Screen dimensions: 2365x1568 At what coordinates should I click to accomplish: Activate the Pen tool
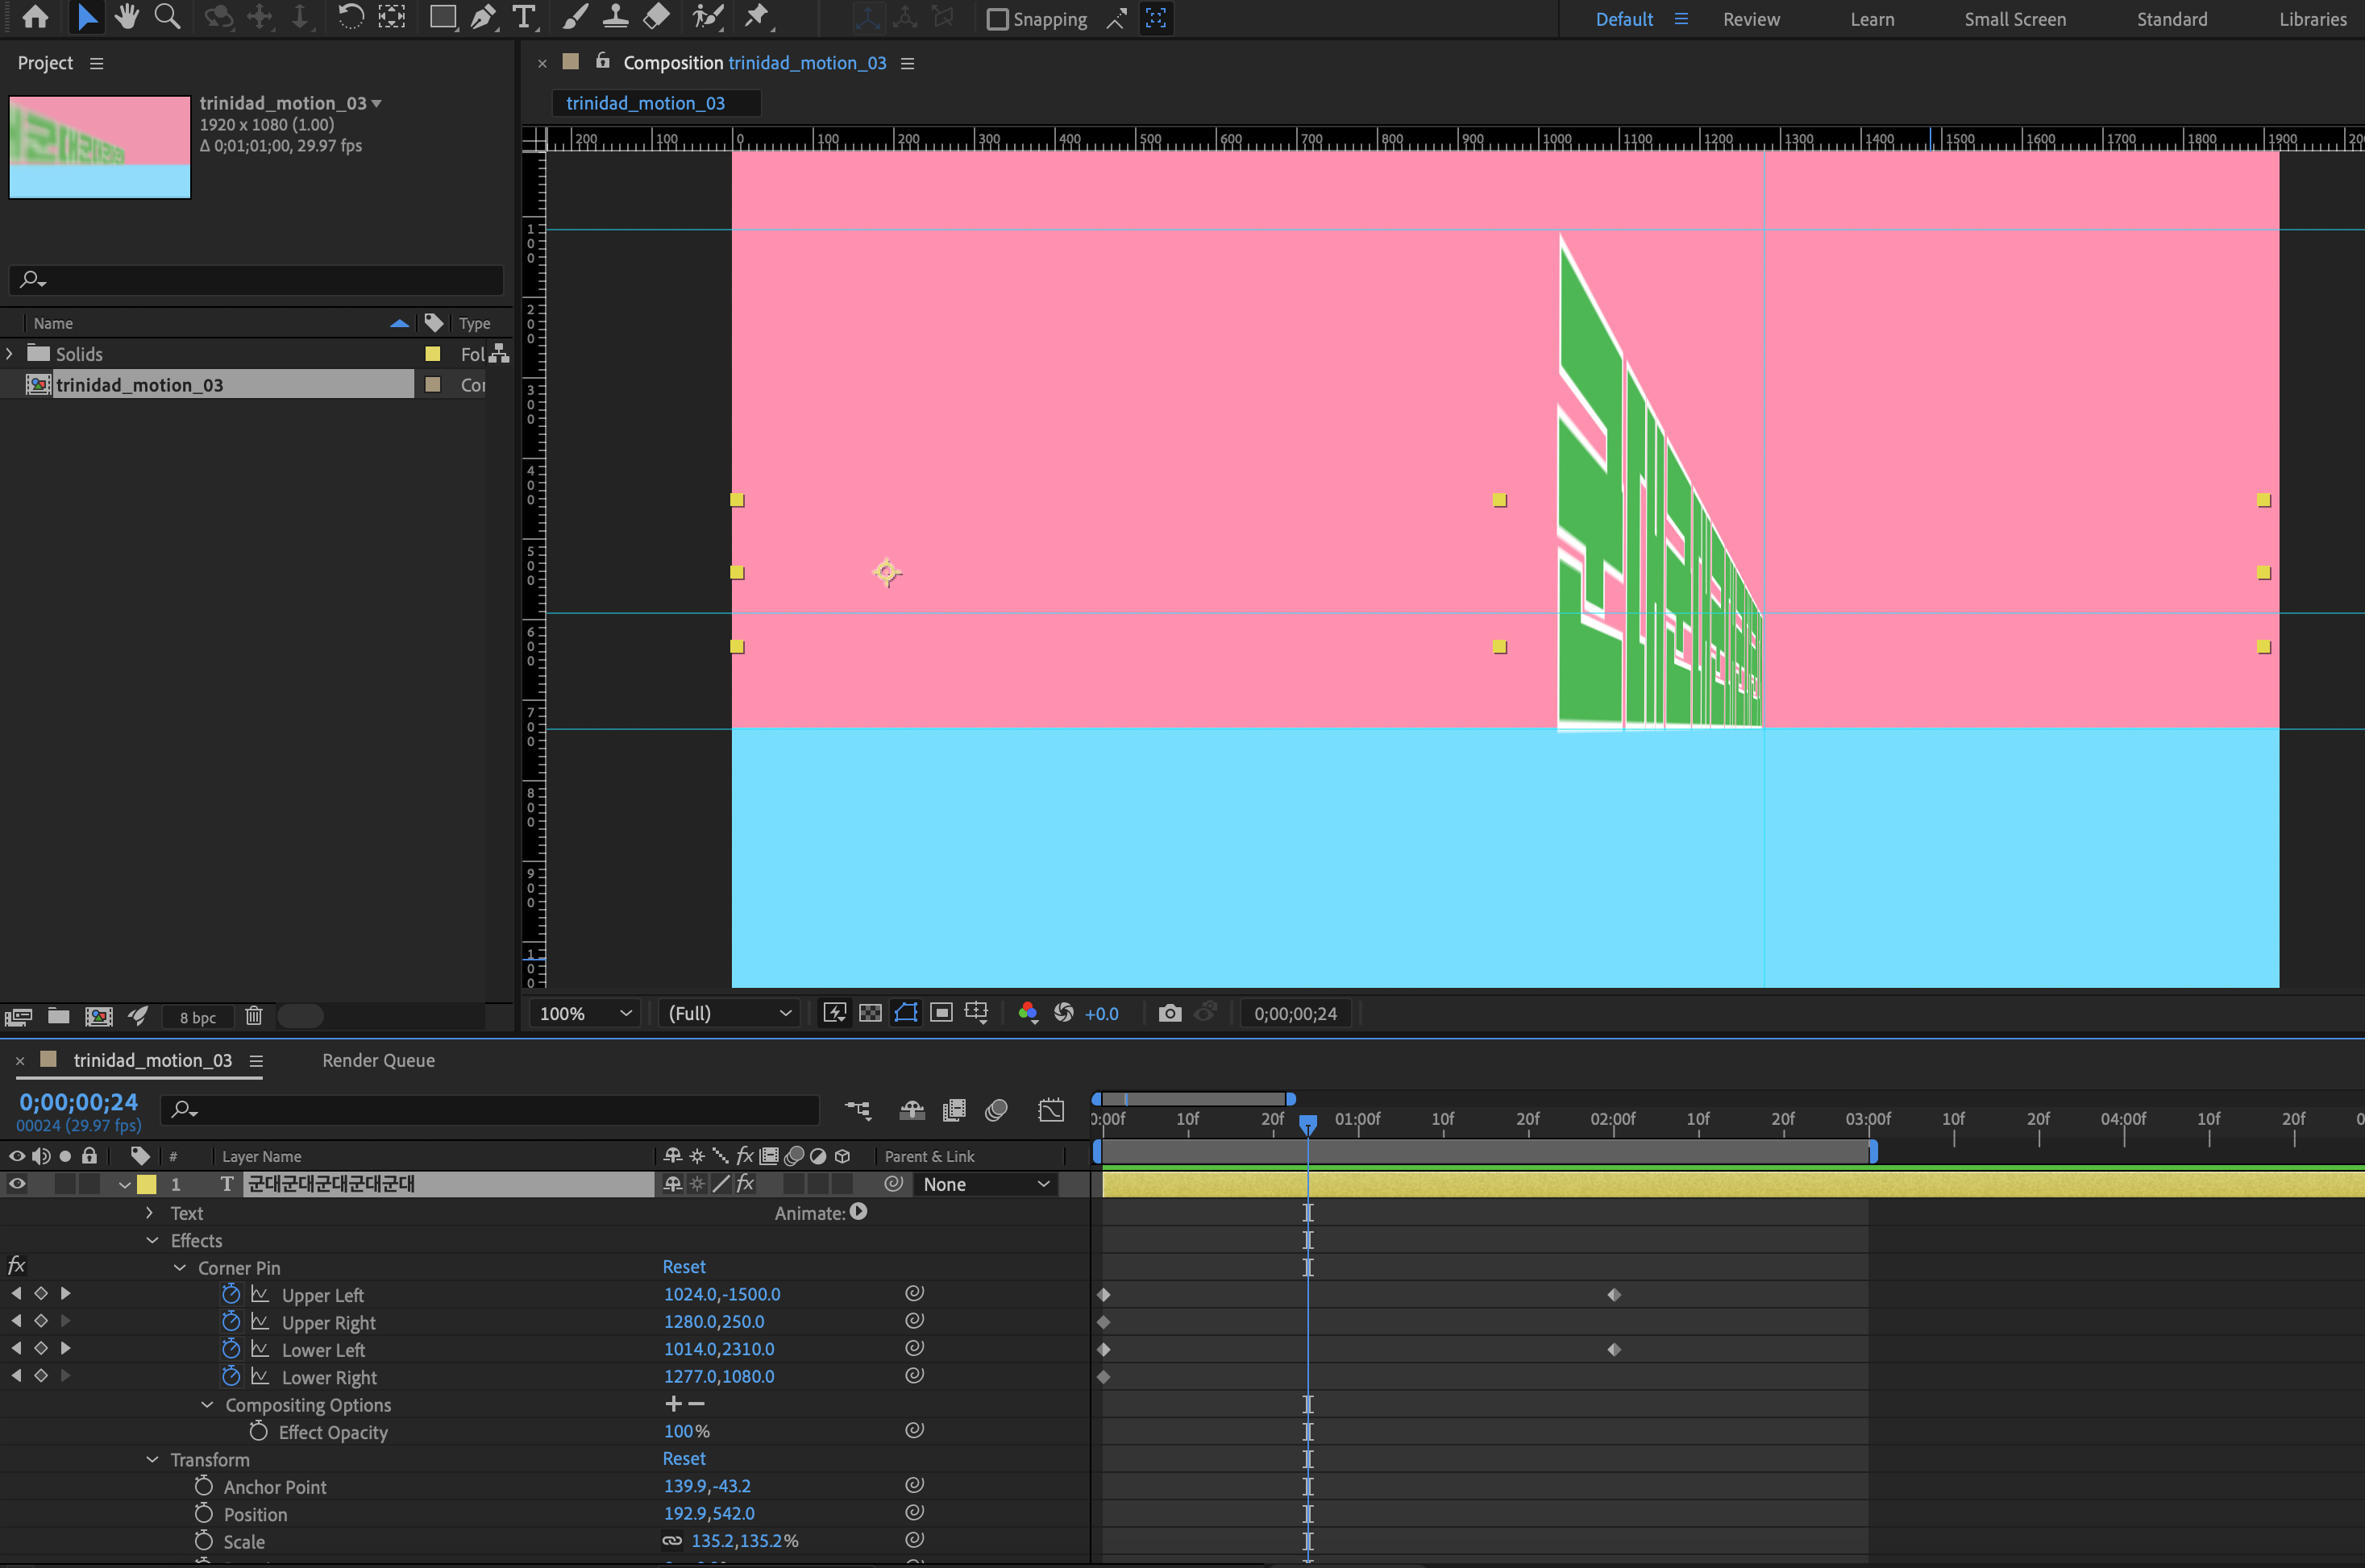click(484, 17)
